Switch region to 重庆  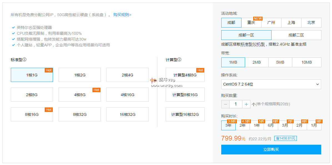pos(251,23)
